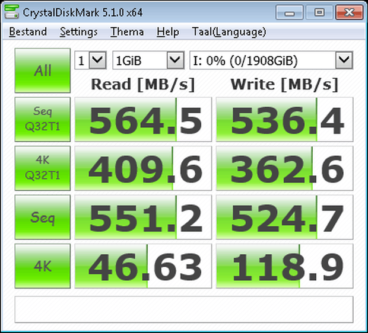Click the CrystalDiskMark app icon in title bar
This screenshot has width=368, height=333.
point(11,12)
